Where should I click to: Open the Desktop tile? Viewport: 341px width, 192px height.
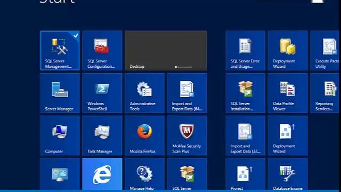(x=166, y=51)
